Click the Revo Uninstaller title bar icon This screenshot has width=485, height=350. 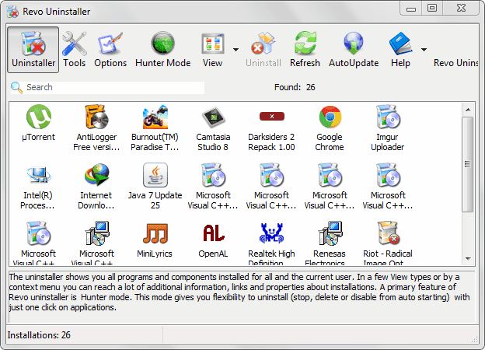[x=13, y=12]
